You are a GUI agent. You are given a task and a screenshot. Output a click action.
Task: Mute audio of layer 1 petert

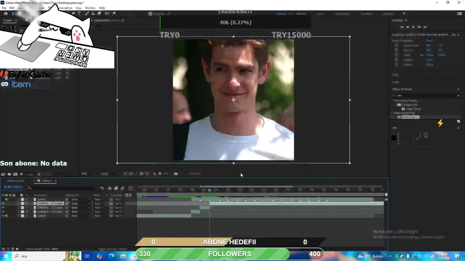[x=7, y=199]
